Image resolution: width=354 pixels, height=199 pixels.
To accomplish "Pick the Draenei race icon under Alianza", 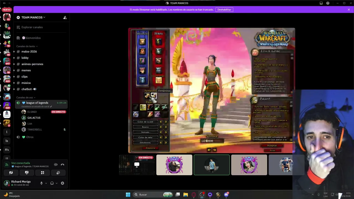I will [142, 80].
